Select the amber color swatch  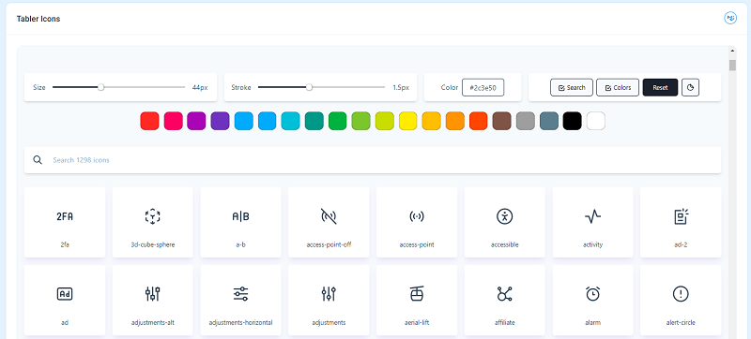click(x=431, y=121)
